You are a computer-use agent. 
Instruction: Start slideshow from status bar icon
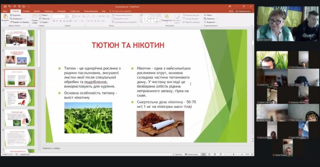pyautogui.click(x=220, y=155)
